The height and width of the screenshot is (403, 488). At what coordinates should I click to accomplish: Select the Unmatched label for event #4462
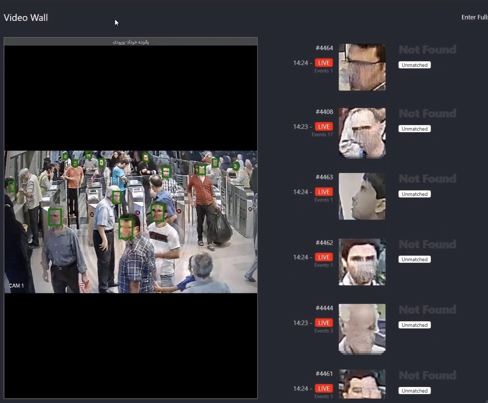[x=414, y=260]
